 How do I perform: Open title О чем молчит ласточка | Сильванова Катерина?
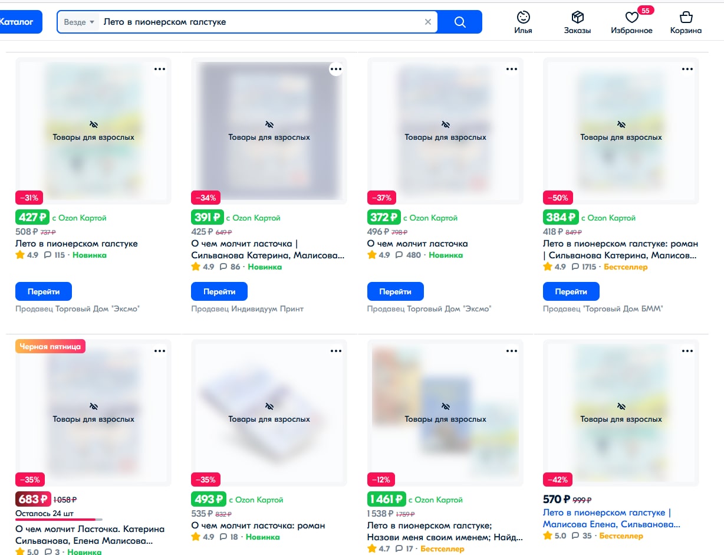268,249
